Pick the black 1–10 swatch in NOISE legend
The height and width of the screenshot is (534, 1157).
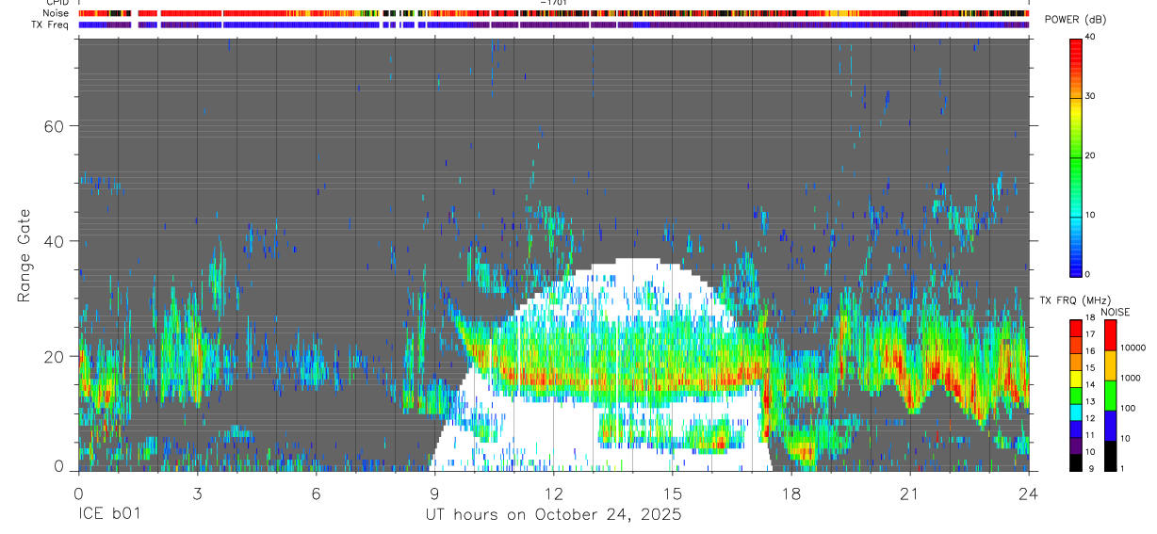click(x=1110, y=455)
